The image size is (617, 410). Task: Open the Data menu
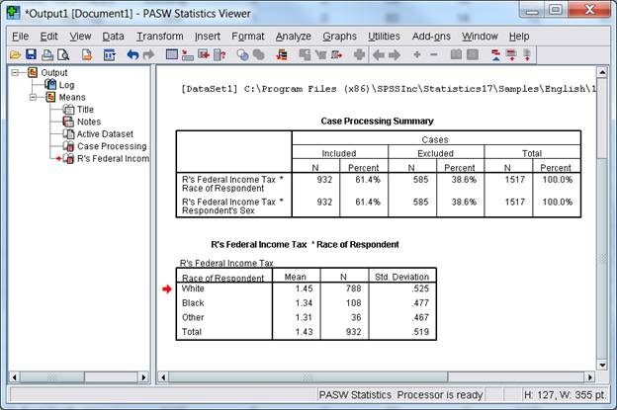tap(114, 37)
